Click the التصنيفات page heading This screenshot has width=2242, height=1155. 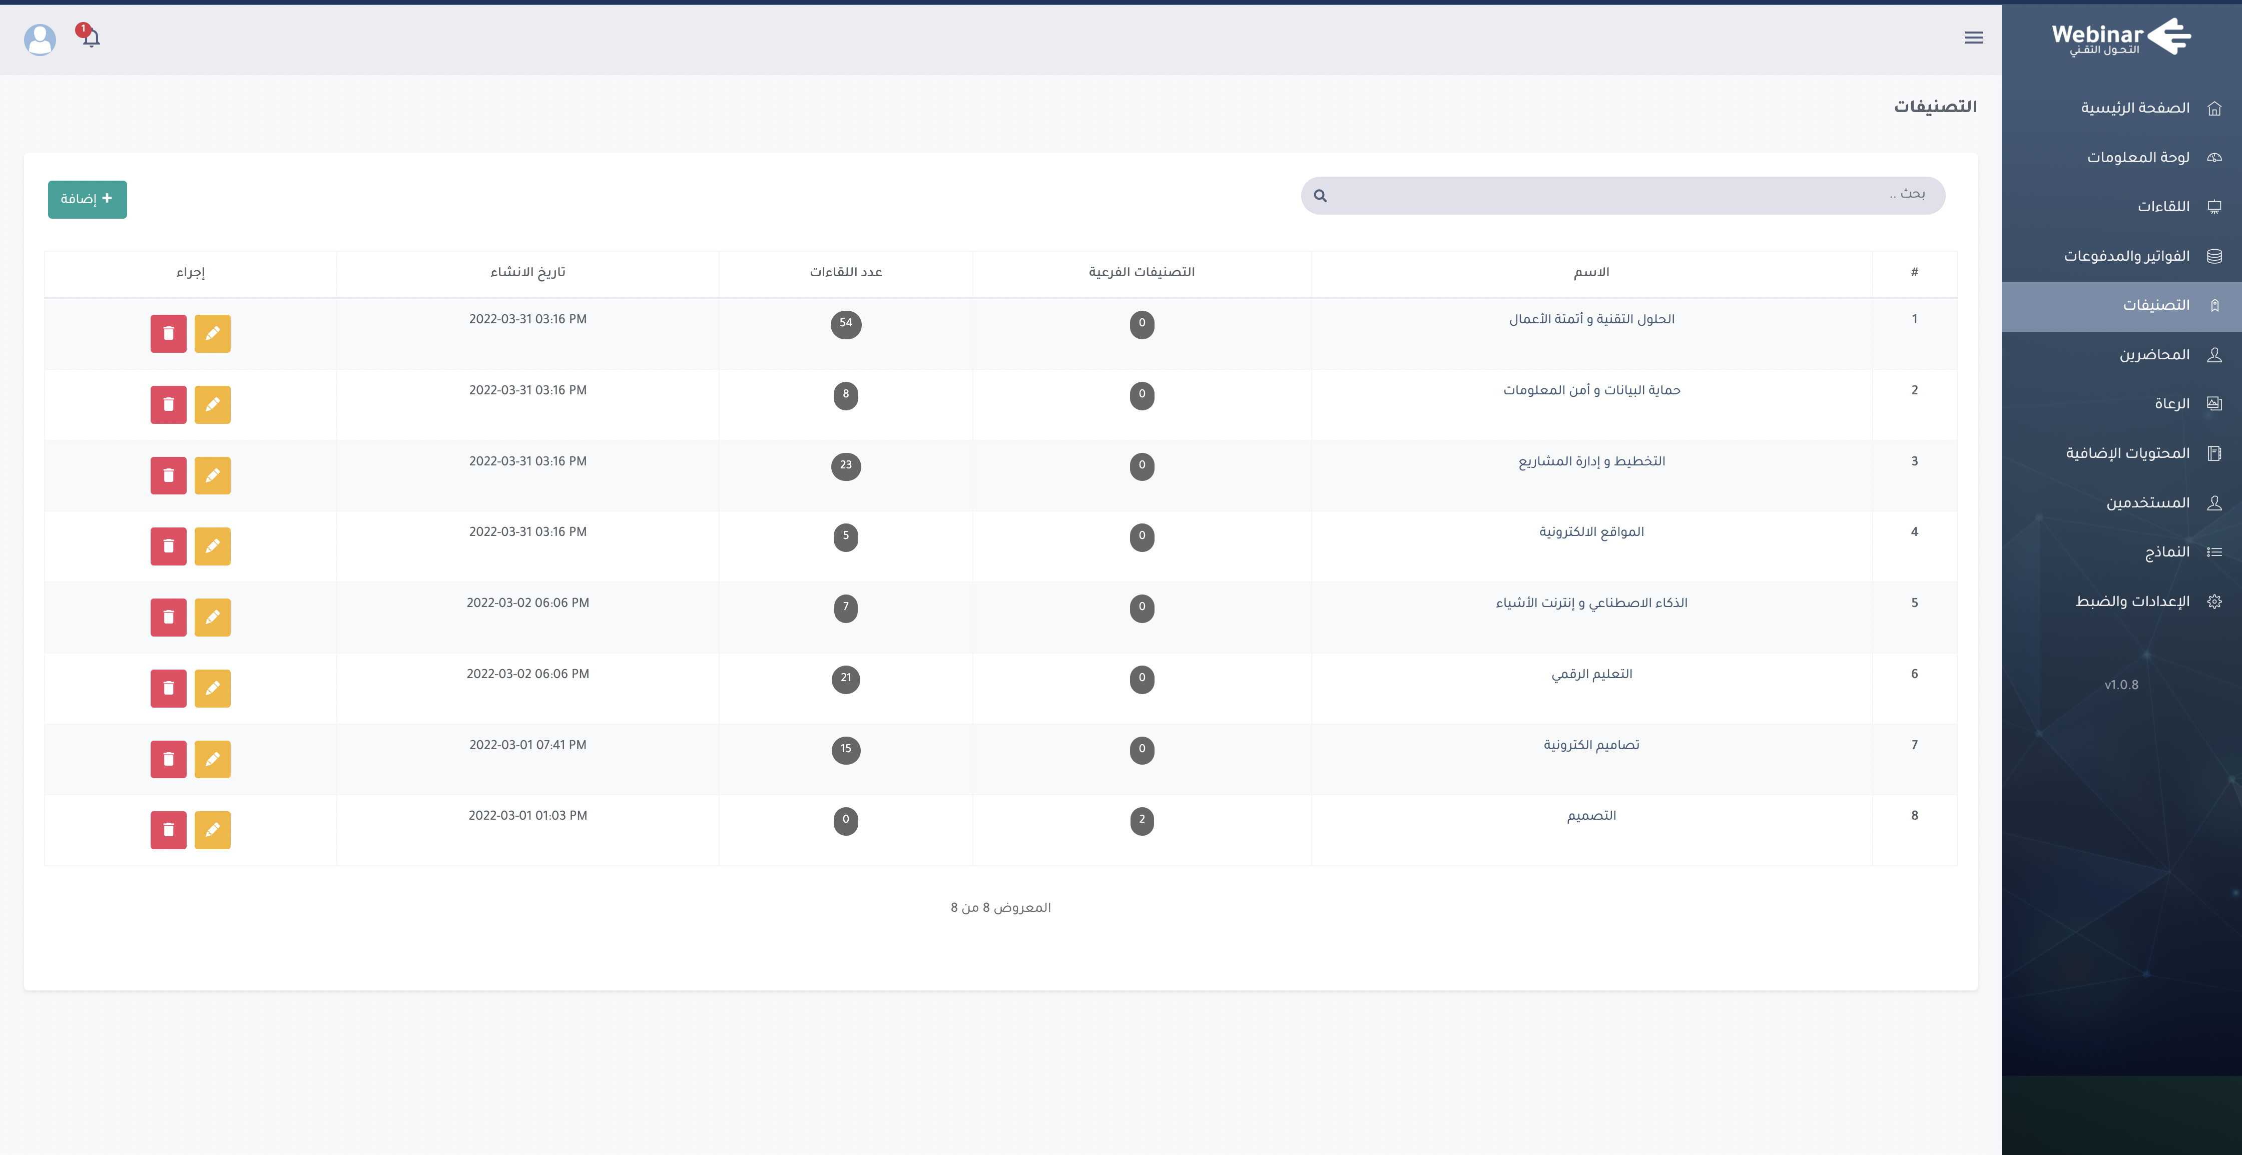tap(1935, 106)
